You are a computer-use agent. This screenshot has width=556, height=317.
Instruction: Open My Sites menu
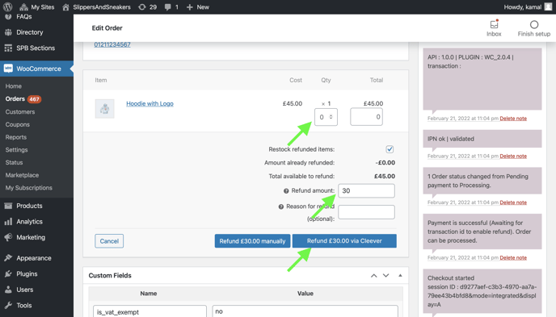click(37, 7)
